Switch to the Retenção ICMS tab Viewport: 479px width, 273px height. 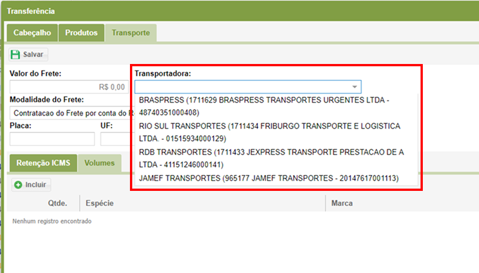coord(43,163)
